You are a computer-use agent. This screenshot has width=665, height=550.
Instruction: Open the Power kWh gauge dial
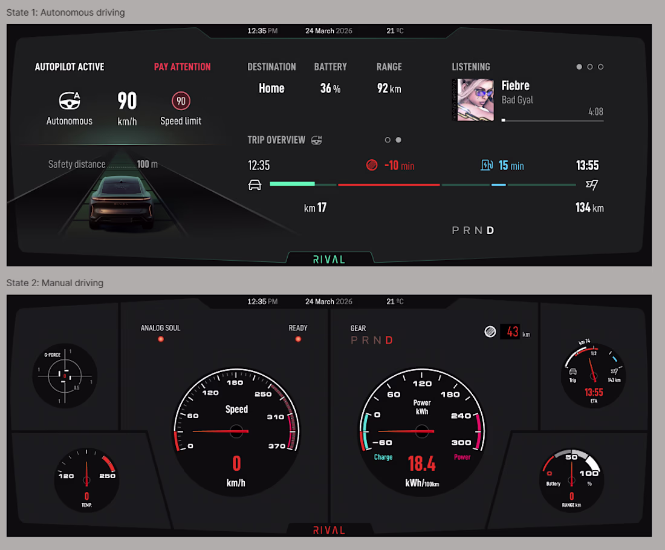pos(421,431)
